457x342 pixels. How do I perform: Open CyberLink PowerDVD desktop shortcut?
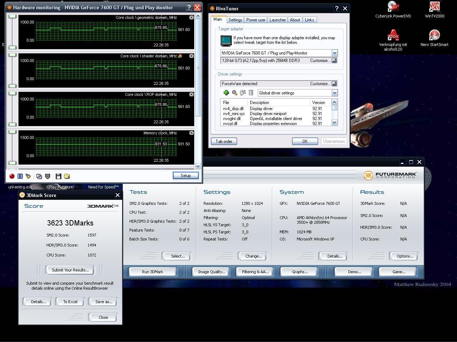pyautogui.click(x=393, y=10)
